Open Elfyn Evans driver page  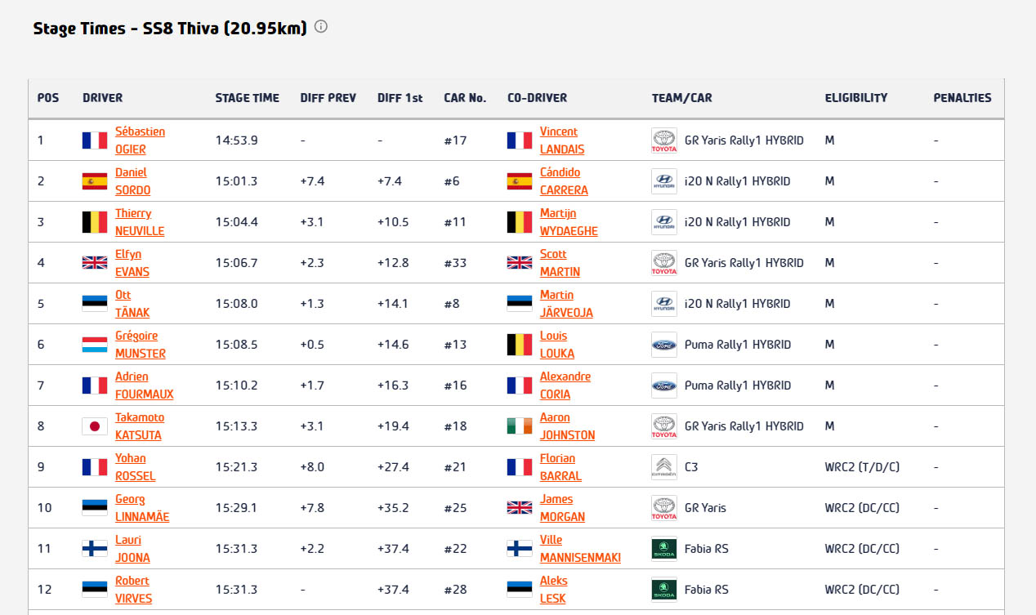click(132, 263)
